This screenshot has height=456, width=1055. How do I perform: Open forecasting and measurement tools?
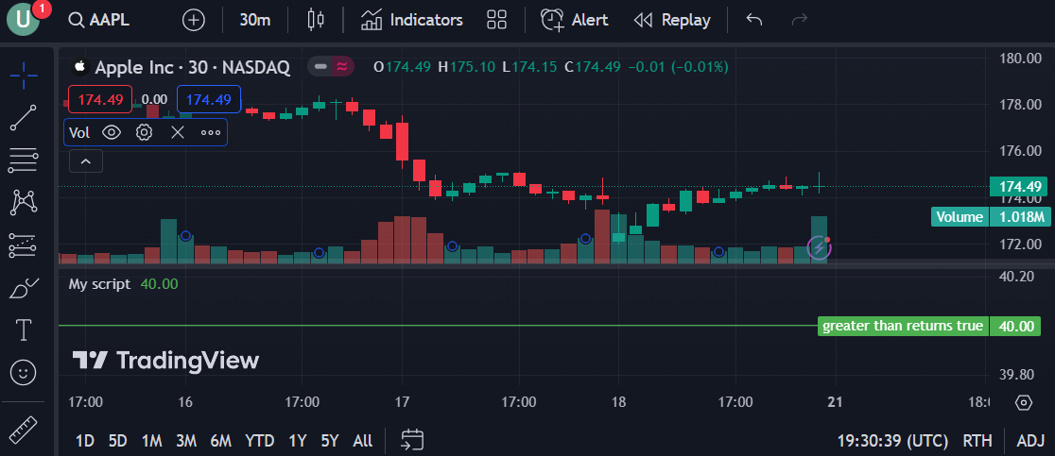tap(24, 245)
